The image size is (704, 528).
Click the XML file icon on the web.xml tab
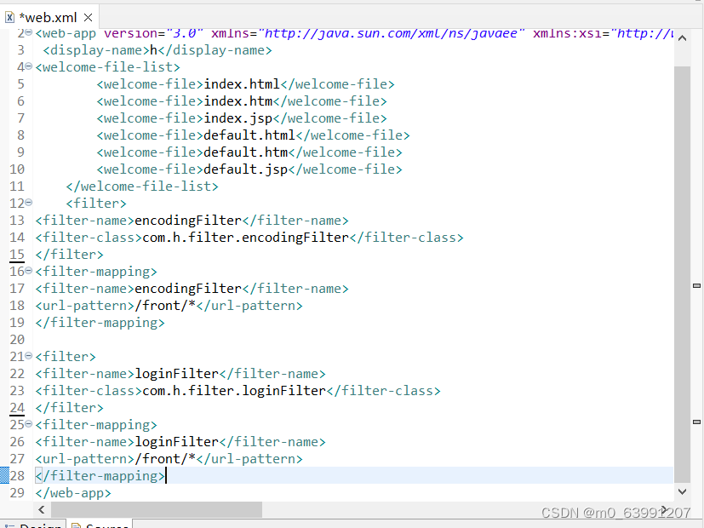pos(9,14)
